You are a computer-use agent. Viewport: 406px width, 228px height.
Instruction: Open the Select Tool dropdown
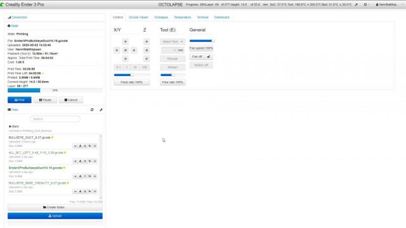(x=173, y=42)
